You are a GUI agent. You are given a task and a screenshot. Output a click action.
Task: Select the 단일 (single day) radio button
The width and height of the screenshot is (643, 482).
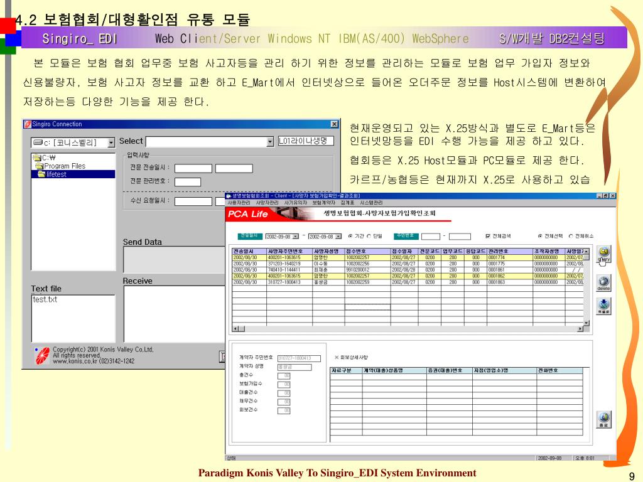[x=369, y=236]
